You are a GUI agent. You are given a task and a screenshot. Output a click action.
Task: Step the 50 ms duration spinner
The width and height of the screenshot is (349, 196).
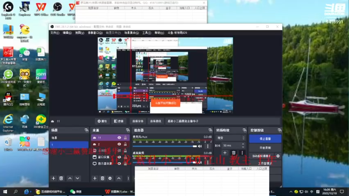click(243, 145)
